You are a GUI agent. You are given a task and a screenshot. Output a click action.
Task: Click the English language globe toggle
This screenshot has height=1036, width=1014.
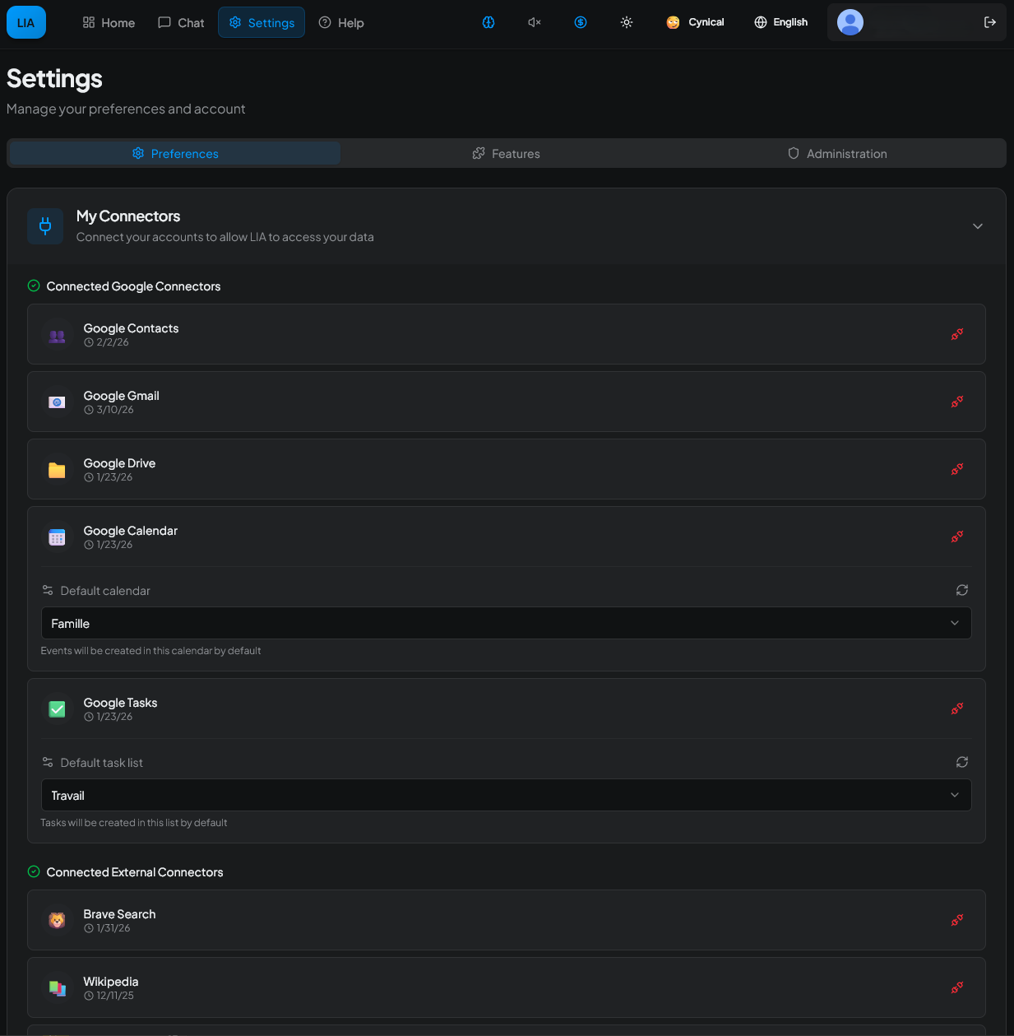point(780,22)
